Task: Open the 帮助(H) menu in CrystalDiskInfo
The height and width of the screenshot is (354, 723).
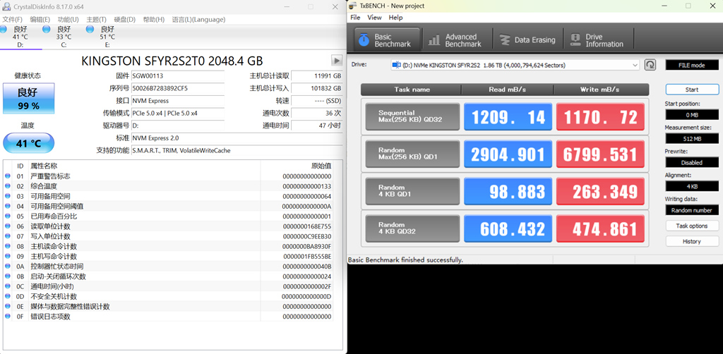Action: coord(153,19)
